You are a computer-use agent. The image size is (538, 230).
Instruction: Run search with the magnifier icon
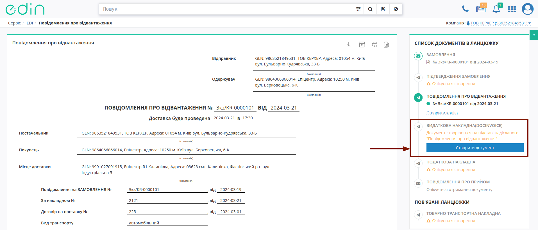[x=370, y=9]
